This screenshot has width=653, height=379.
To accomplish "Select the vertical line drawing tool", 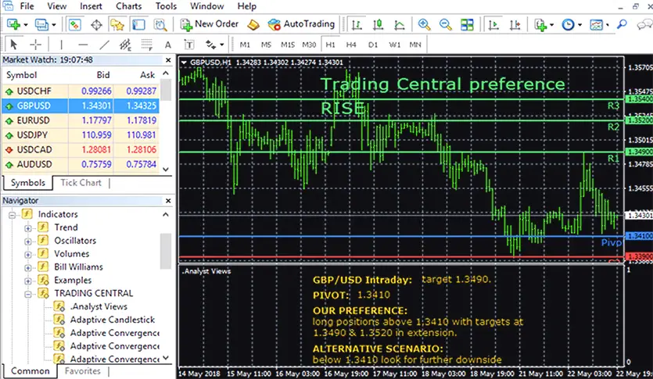I will point(61,45).
